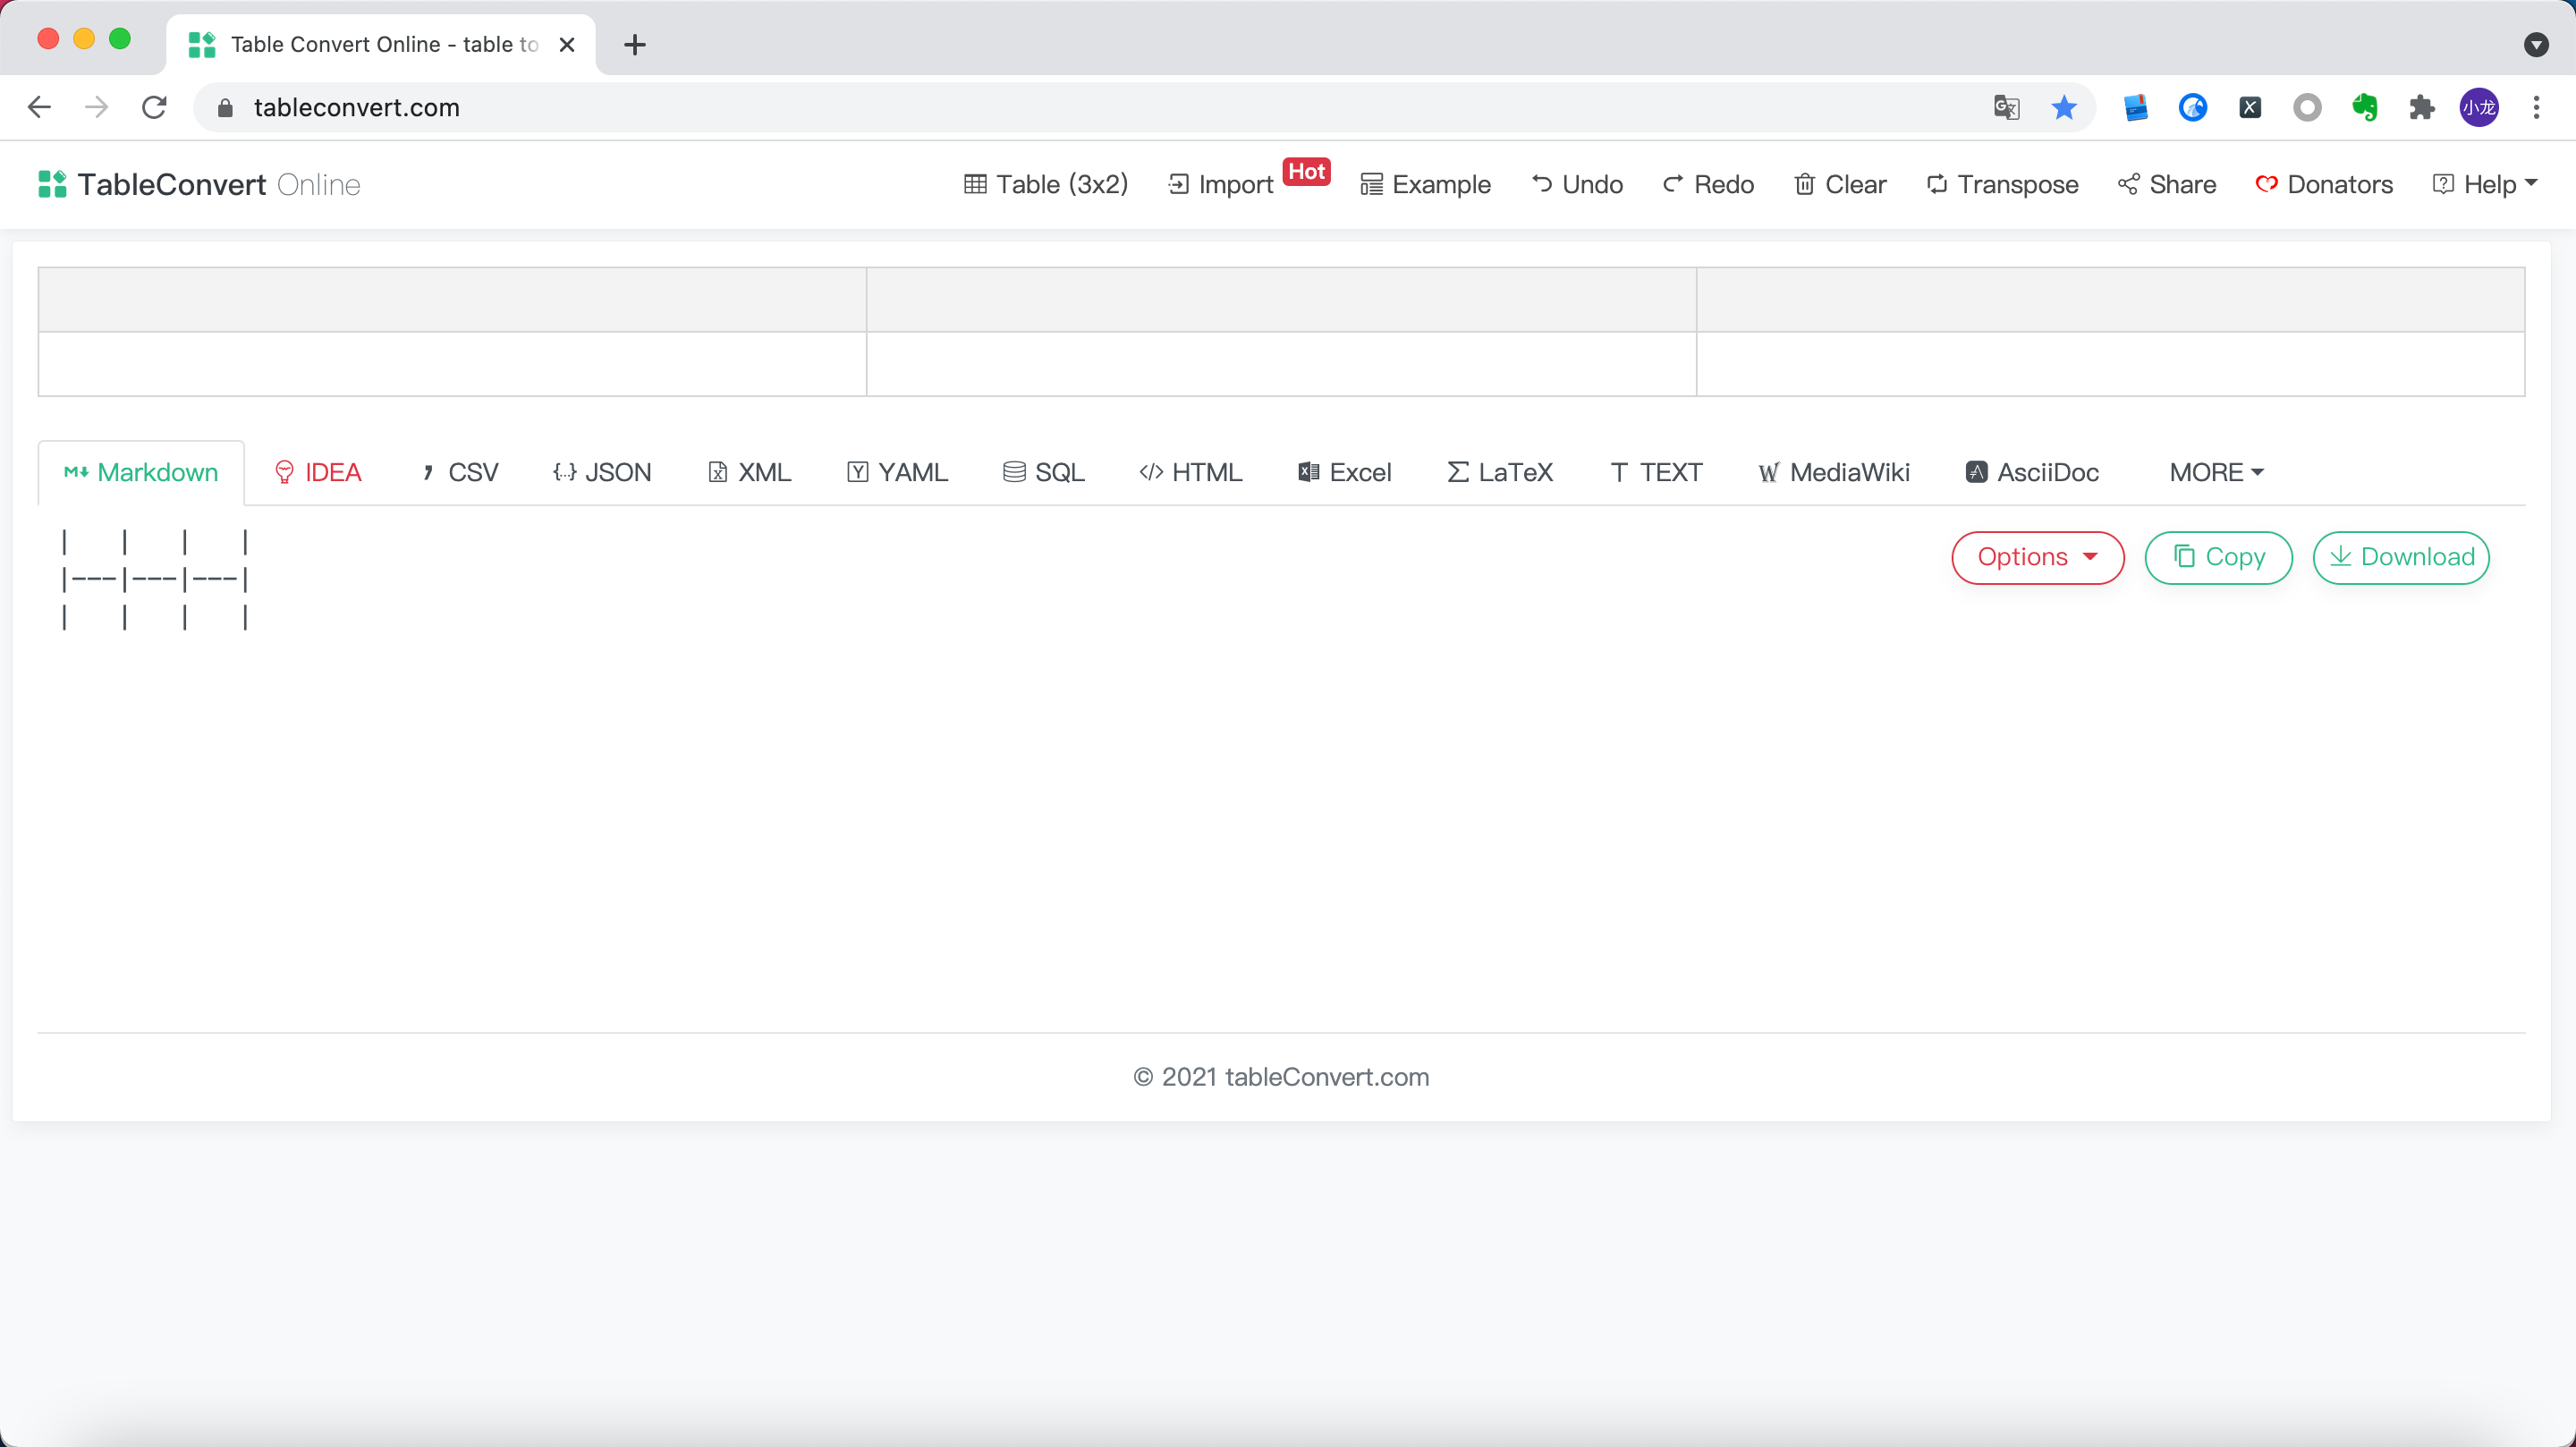The image size is (2576, 1447).
Task: Click the TableConvert logo icon
Action: (x=52, y=184)
